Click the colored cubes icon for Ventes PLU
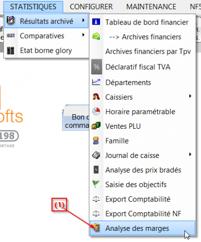 coord(96,126)
